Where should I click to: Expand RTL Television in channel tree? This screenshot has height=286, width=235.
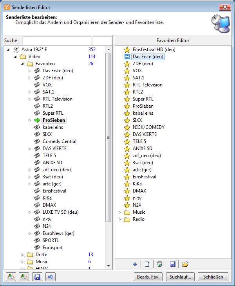[29, 99]
